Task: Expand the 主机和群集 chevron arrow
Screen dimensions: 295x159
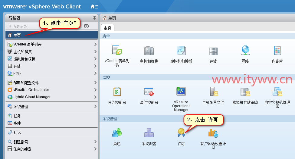Action: (x=95, y=51)
